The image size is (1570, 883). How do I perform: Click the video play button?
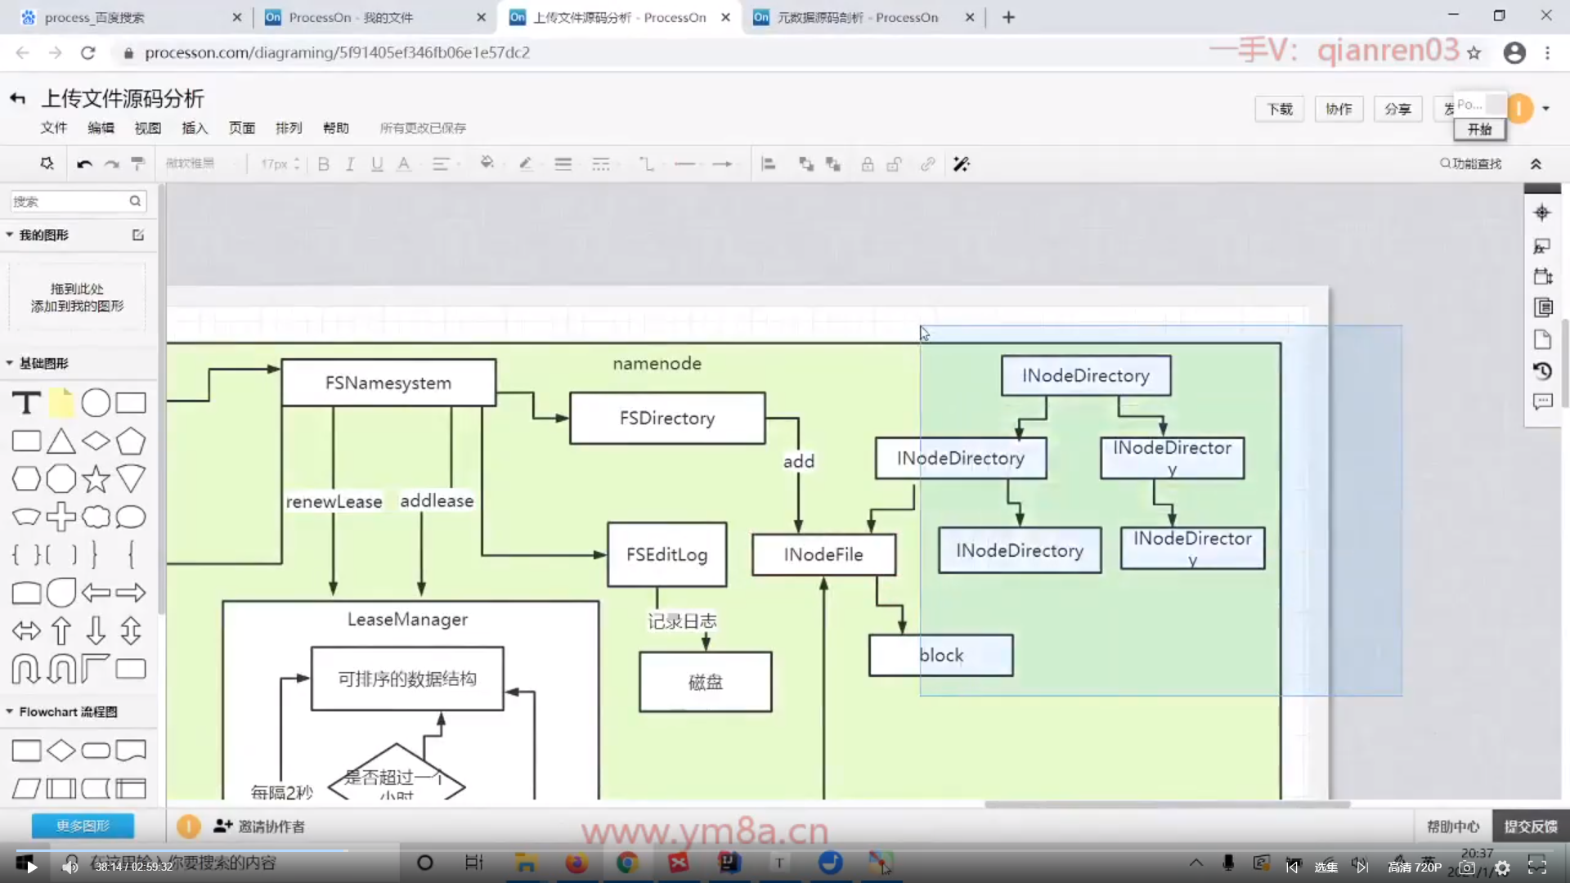tap(31, 867)
